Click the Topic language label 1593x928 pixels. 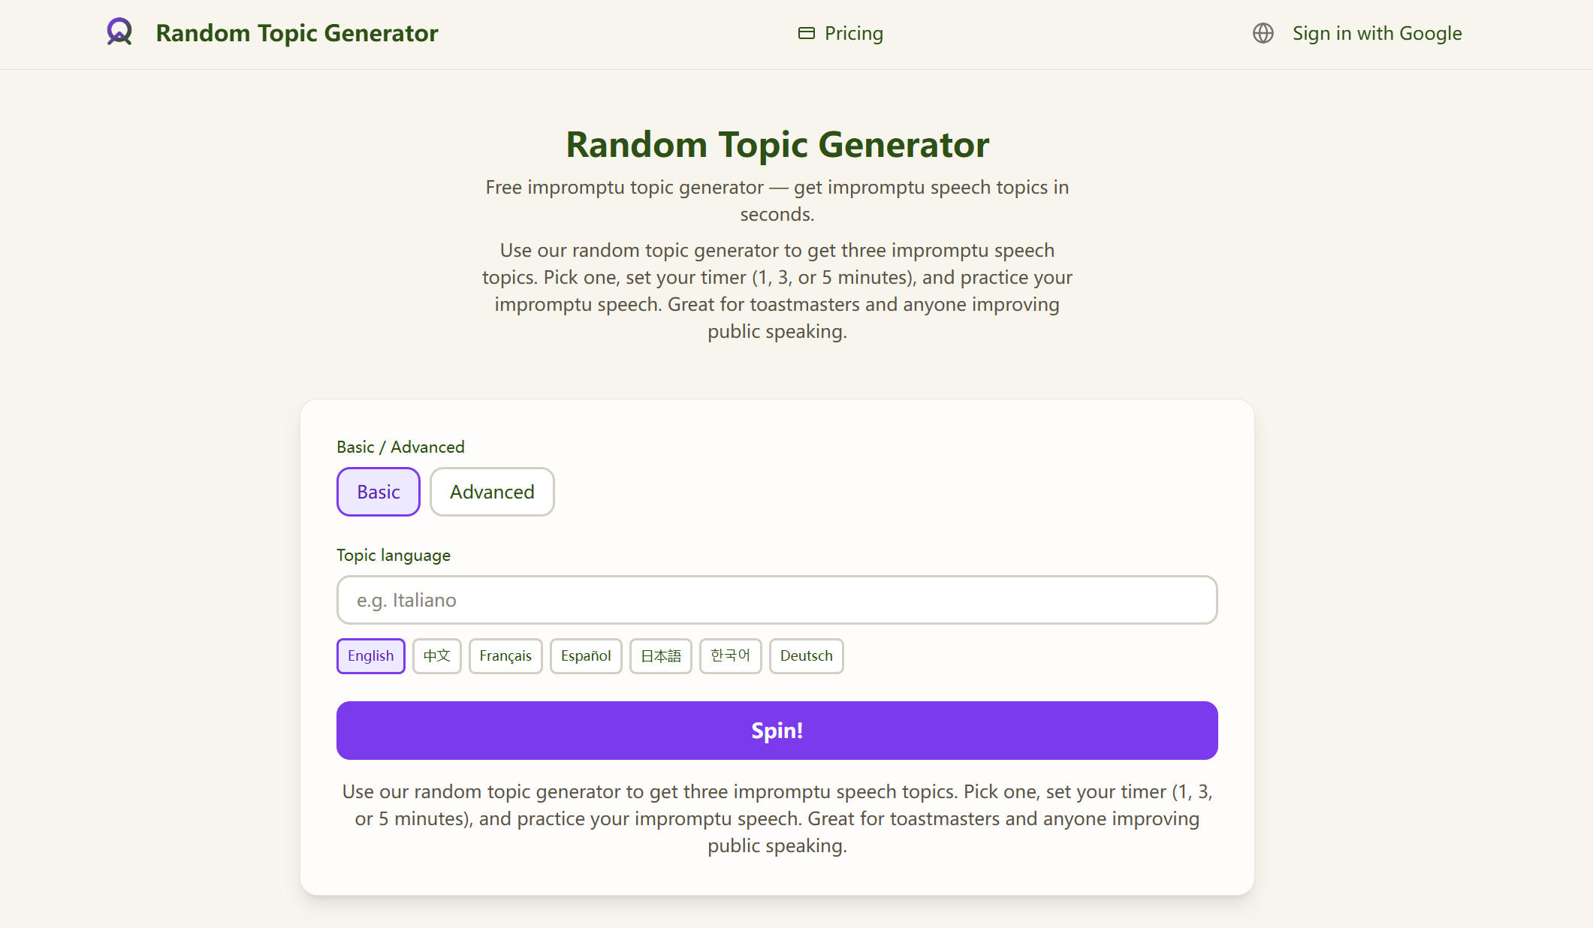pyautogui.click(x=393, y=555)
